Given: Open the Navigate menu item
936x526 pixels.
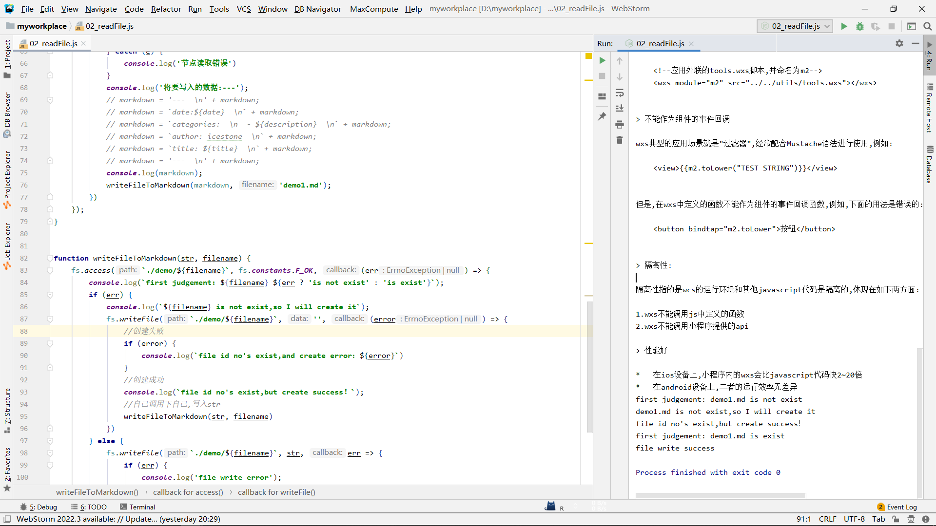Looking at the screenshot, I should pos(99,8).
